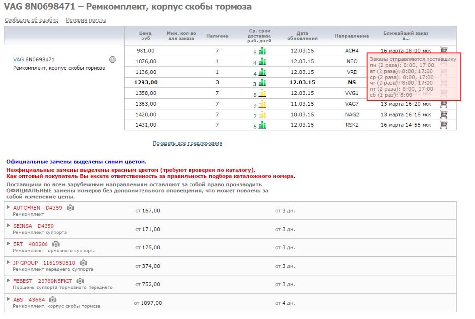This screenshot has height=319, width=475.
Task: Click delivery days number 3 in NS row
Action: pyautogui.click(x=255, y=84)
